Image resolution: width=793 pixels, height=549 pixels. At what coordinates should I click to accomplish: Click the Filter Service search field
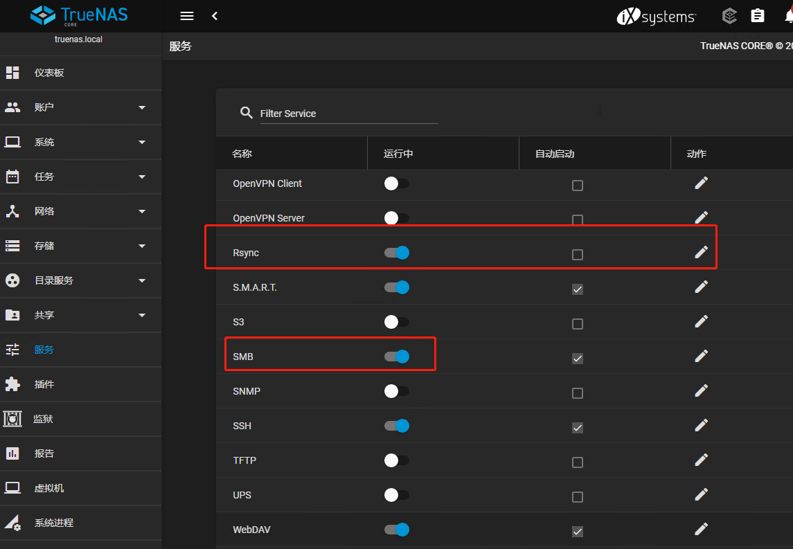(348, 114)
